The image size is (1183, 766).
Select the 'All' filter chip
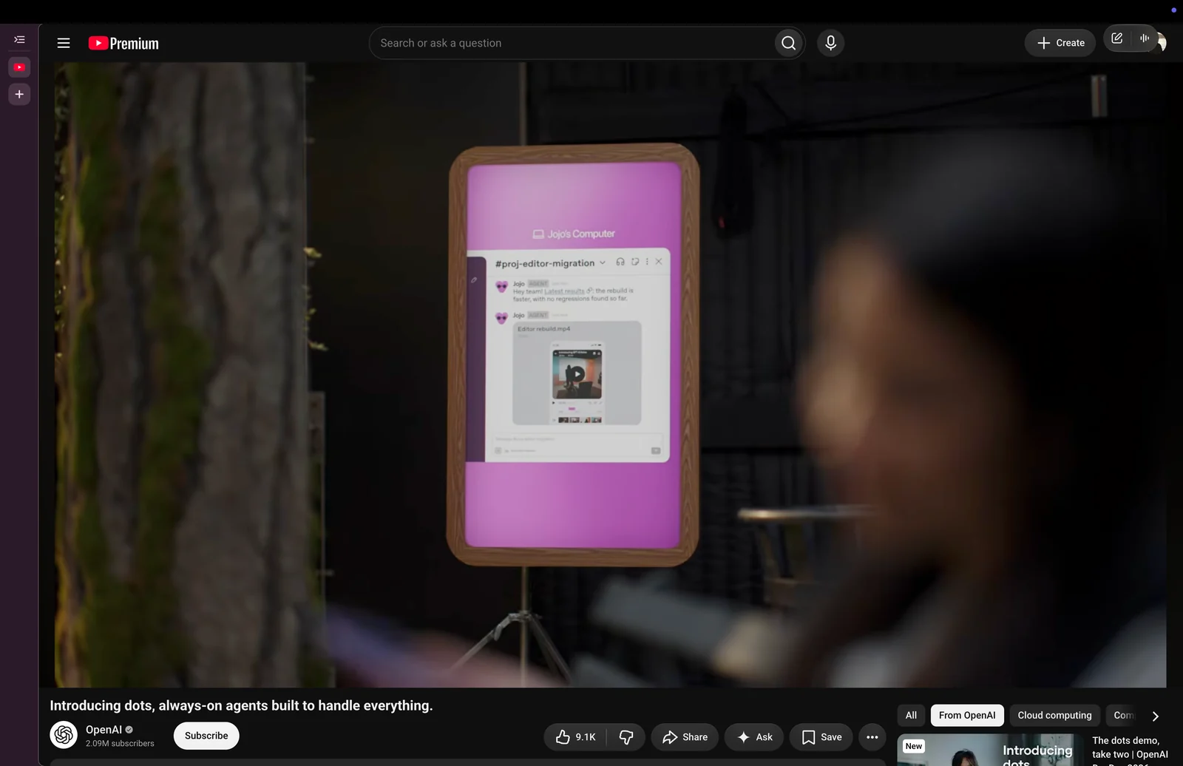click(911, 715)
